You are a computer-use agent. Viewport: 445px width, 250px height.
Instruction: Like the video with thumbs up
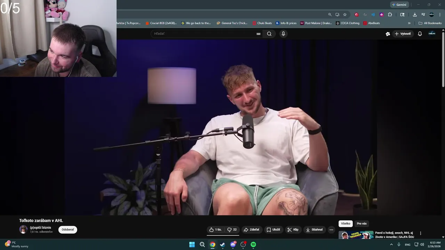tap(215, 230)
